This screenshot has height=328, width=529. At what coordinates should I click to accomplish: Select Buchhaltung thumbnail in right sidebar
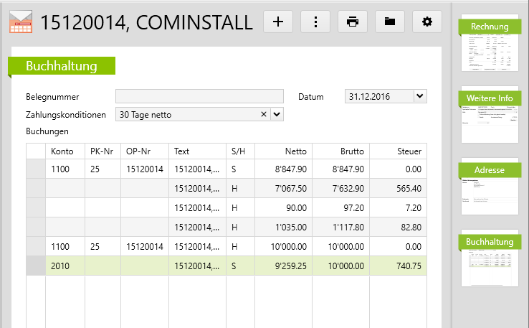(490, 258)
